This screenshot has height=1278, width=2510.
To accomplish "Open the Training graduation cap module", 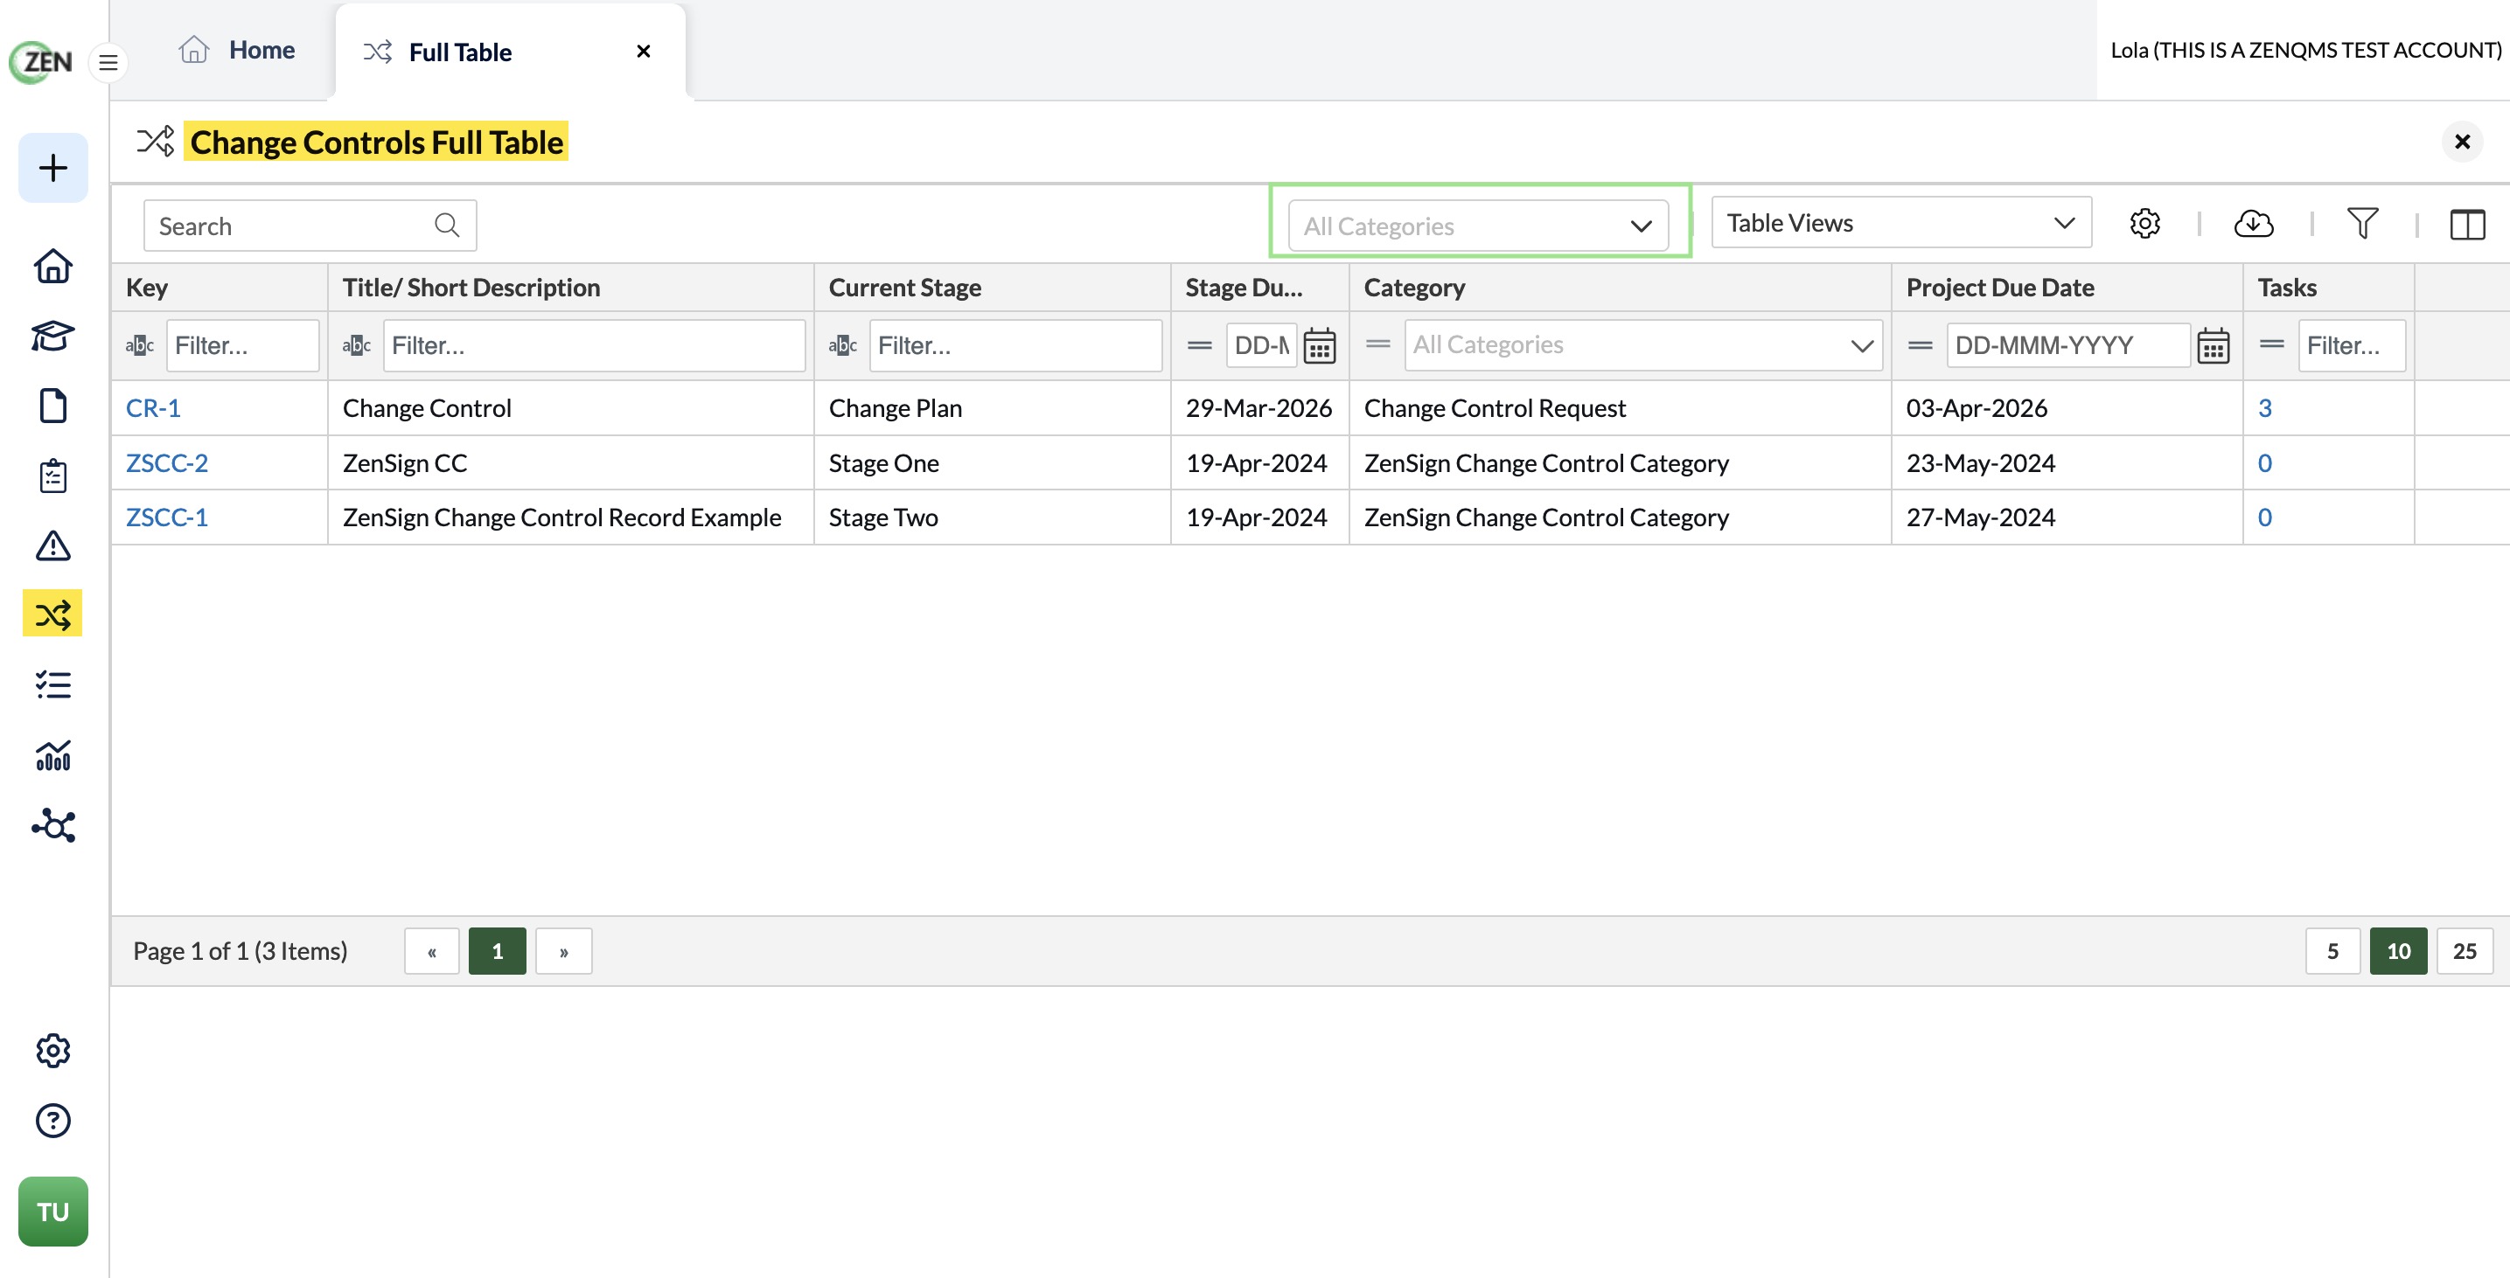I will 52,336.
